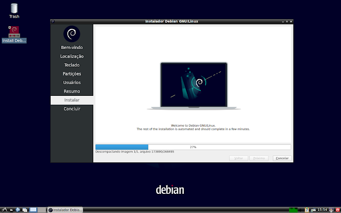Select the Resumo step in sidebar
The height and width of the screenshot is (213, 341).
click(x=72, y=91)
